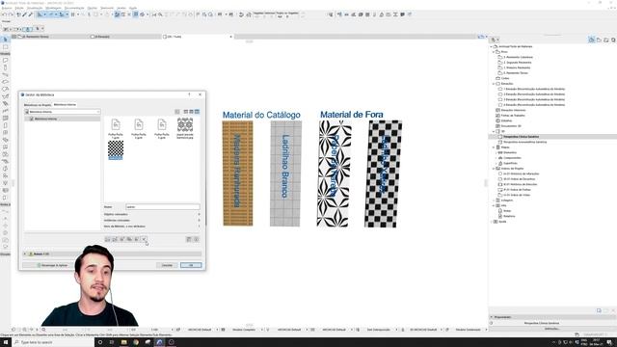Click the ARCHICAD icon on the taskbar
Viewport: 617px width, 347px height.
click(159, 342)
